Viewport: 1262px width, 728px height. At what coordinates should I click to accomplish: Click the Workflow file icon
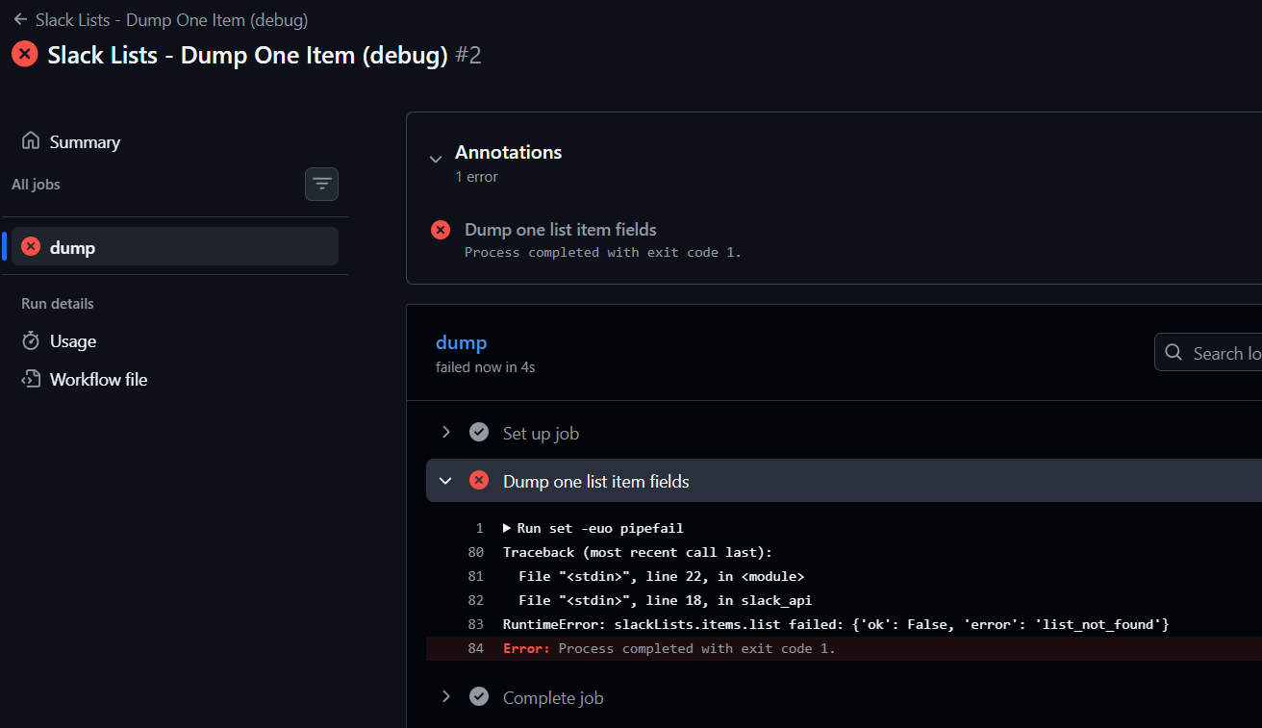point(31,379)
